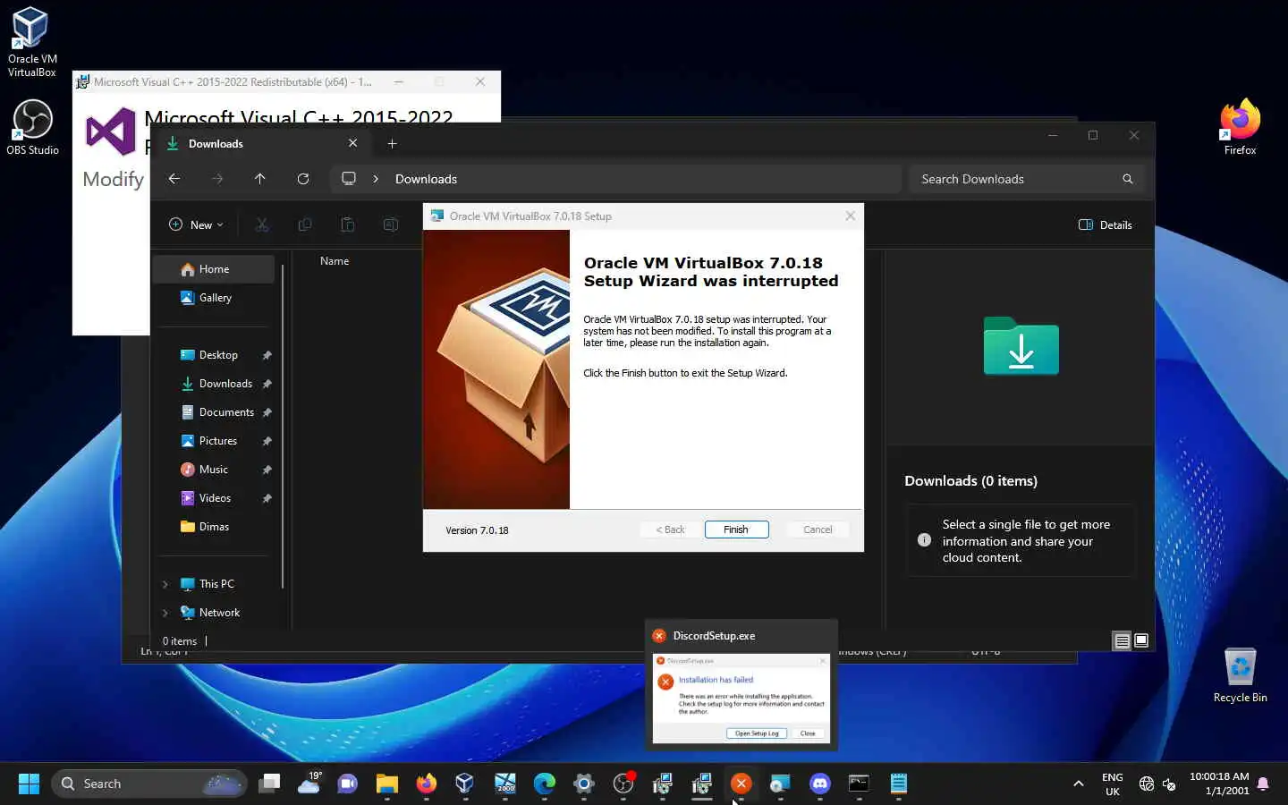Add a new explorer tab

(x=392, y=143)
